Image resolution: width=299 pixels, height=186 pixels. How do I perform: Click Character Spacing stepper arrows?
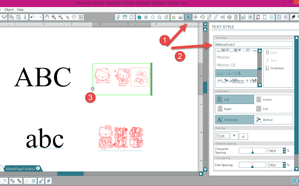click(285, 151)
